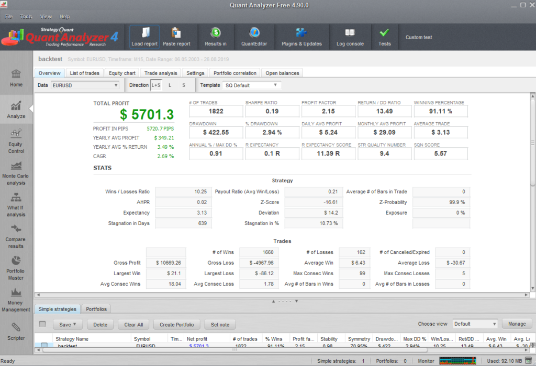
Task: Open the Template SQ Default dropdown
Action: pyautogui.click(x=252, y=85)
